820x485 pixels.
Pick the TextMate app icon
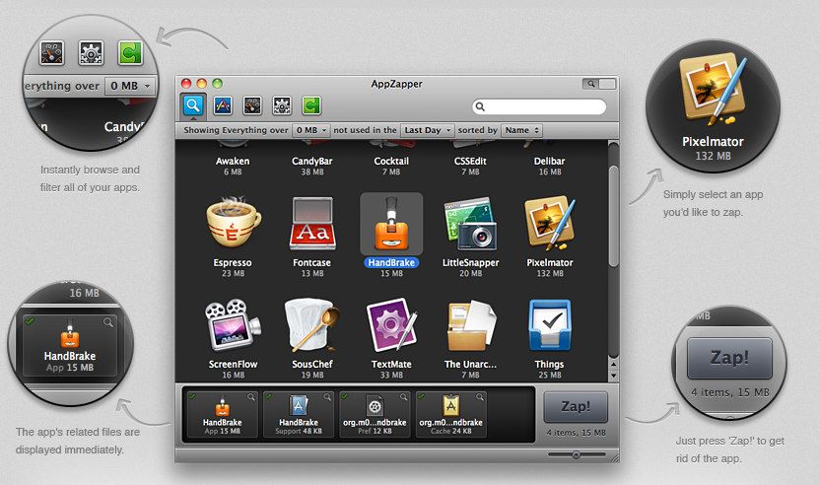click(390, 326)
